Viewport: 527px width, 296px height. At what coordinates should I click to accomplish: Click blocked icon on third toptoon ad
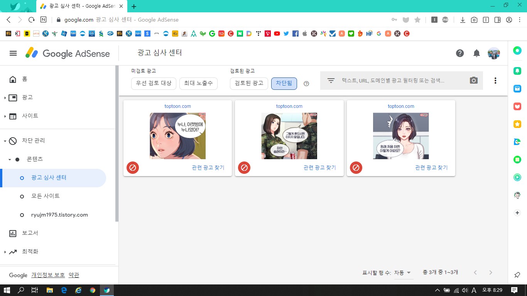[356, 168]
